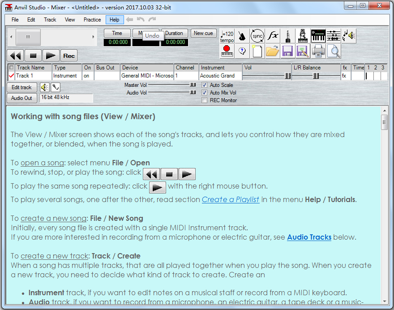Image resolution: width=394 pixels, height=310 pixels.
Task: Create a new song with the blank page icon
Action: point(257,51)
